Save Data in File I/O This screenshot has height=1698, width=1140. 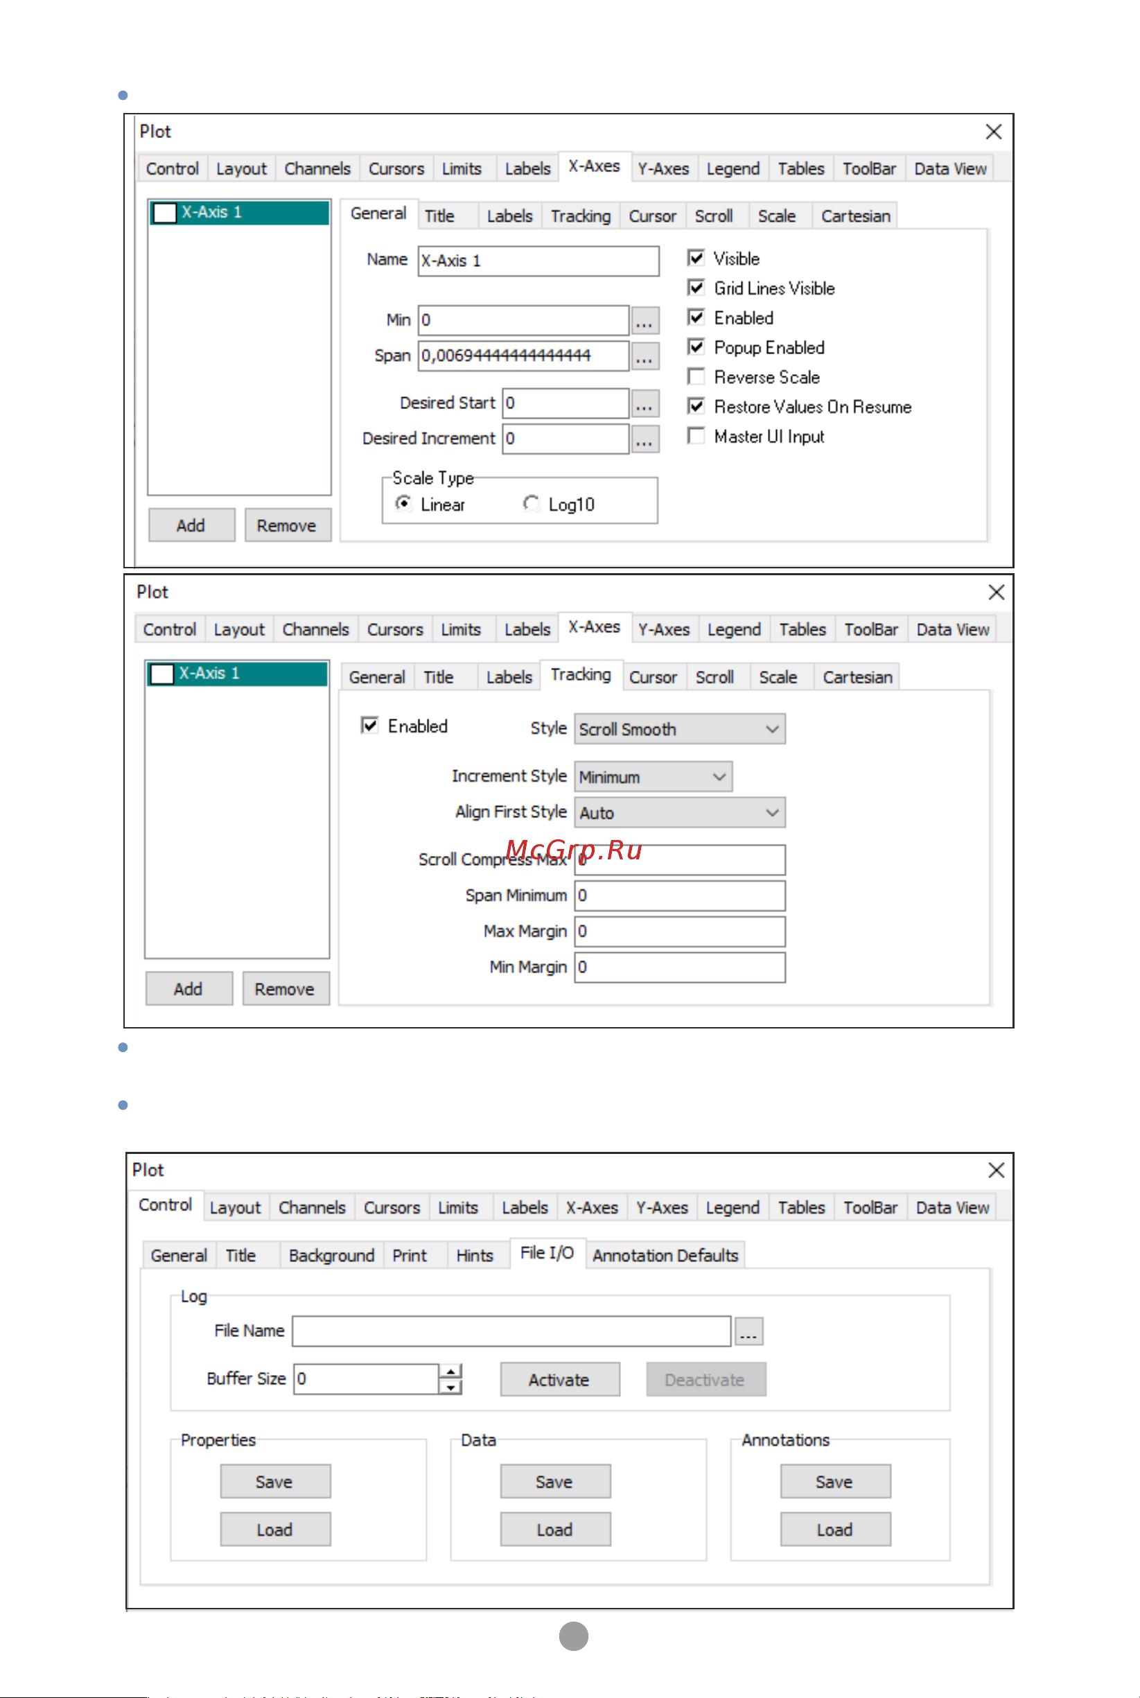point(554,1481)
